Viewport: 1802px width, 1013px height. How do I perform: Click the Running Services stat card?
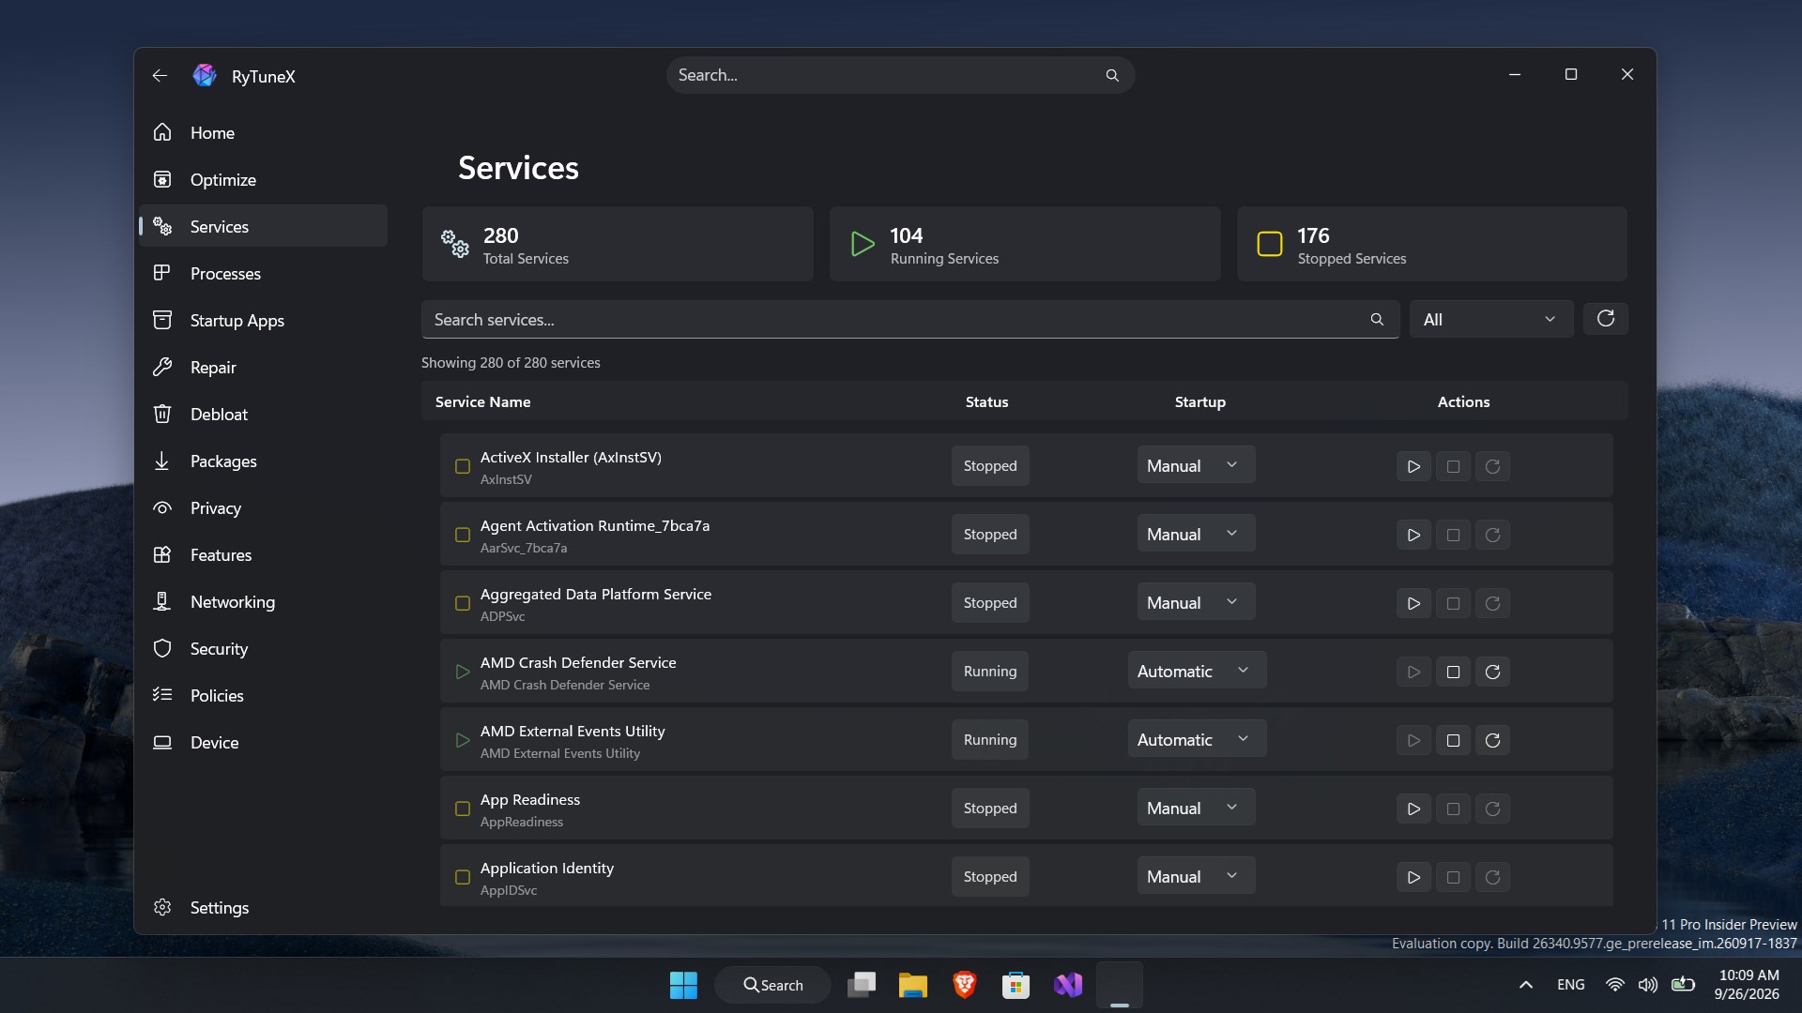[1025, 244]
